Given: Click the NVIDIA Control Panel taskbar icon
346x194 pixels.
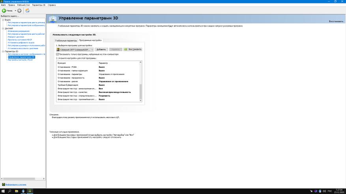Looking at the screenshot, I should 30,191.
